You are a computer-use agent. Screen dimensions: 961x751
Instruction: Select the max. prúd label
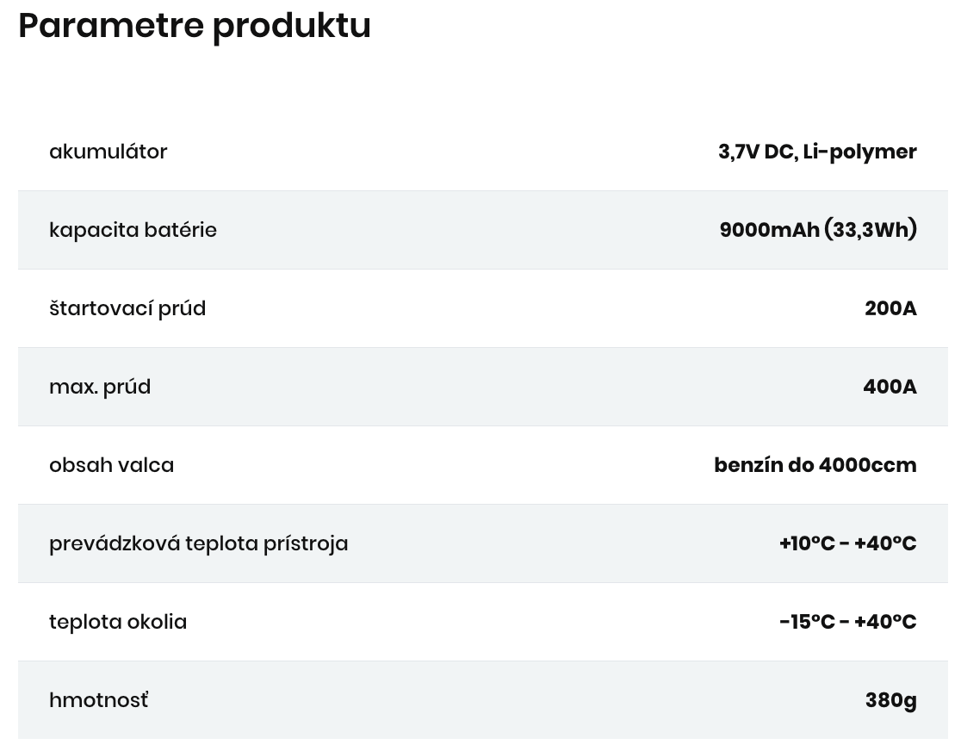pos(100,387)
